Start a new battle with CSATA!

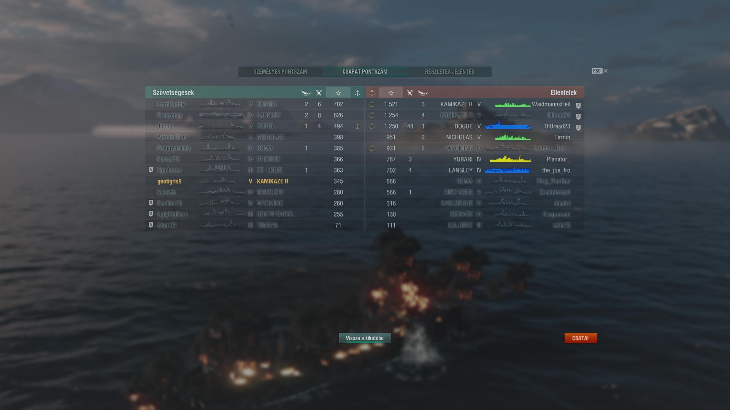coord(581,338)
